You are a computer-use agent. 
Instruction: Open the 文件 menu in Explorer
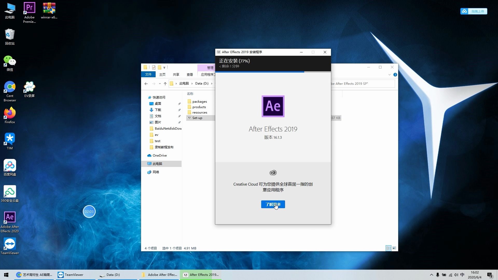coord(148,74)
